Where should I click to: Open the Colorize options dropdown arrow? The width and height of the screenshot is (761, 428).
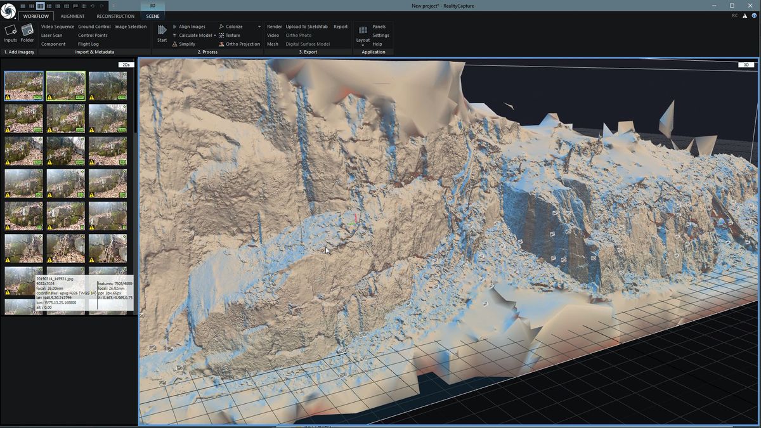coord(259,26)
